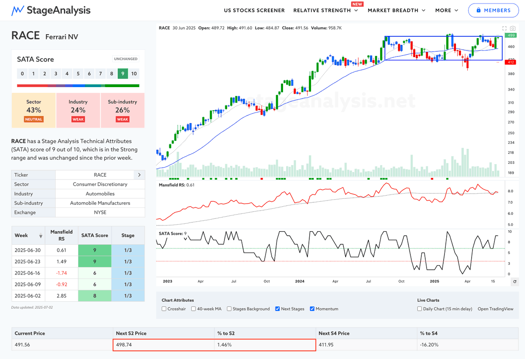
Task: Click the Sub-industry 26% Weak card
Action: (x=122, y=110)
